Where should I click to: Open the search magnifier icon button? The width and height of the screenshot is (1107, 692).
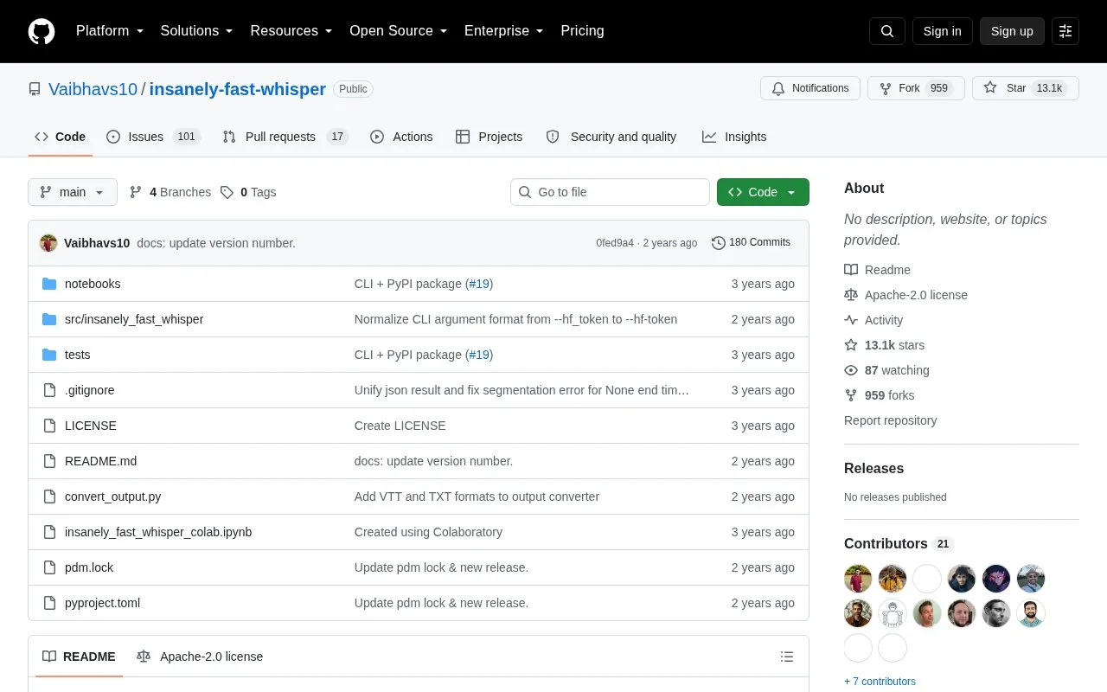(887, 31)
